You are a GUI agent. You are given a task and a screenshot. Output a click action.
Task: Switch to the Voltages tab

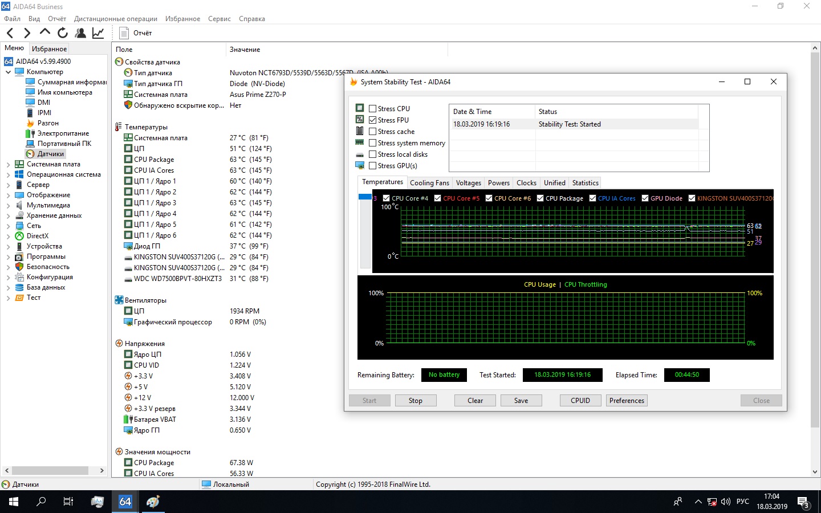coord(469,183)
